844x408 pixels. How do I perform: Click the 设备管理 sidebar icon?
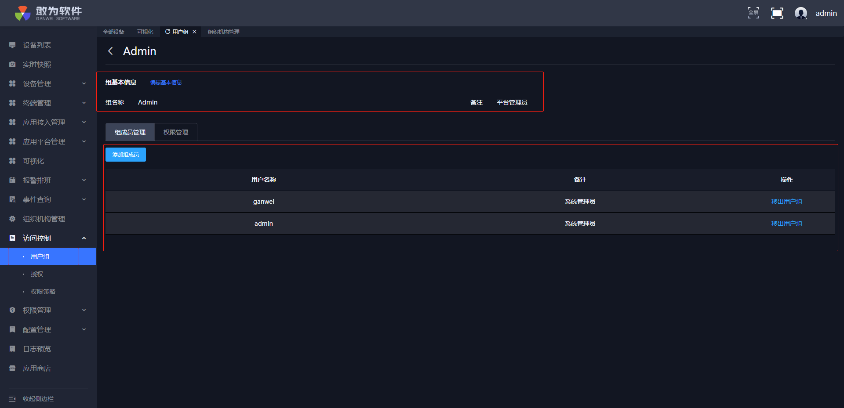pyautogui.click(x=12, y=84)
